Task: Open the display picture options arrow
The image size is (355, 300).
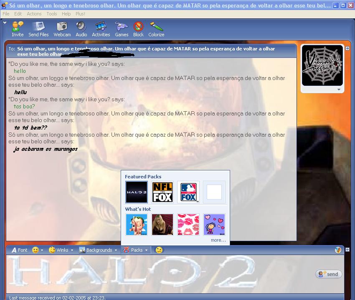Action: pos(339,90)
